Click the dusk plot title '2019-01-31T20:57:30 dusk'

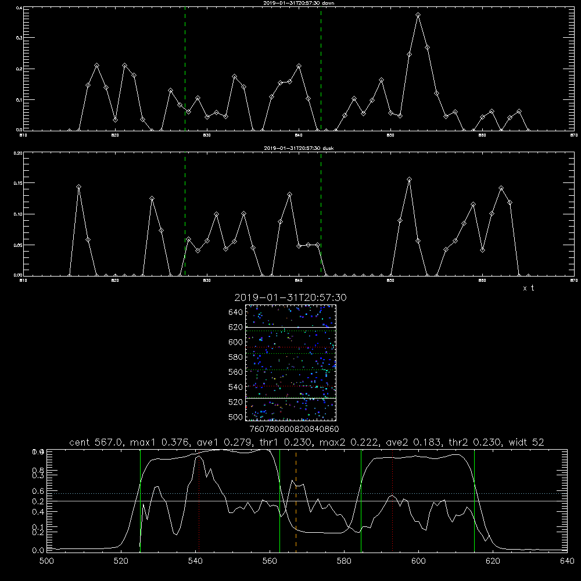coord(299,148)
